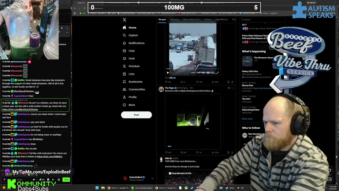Open Notifications in the X sidebar

(x=134, y=43)
